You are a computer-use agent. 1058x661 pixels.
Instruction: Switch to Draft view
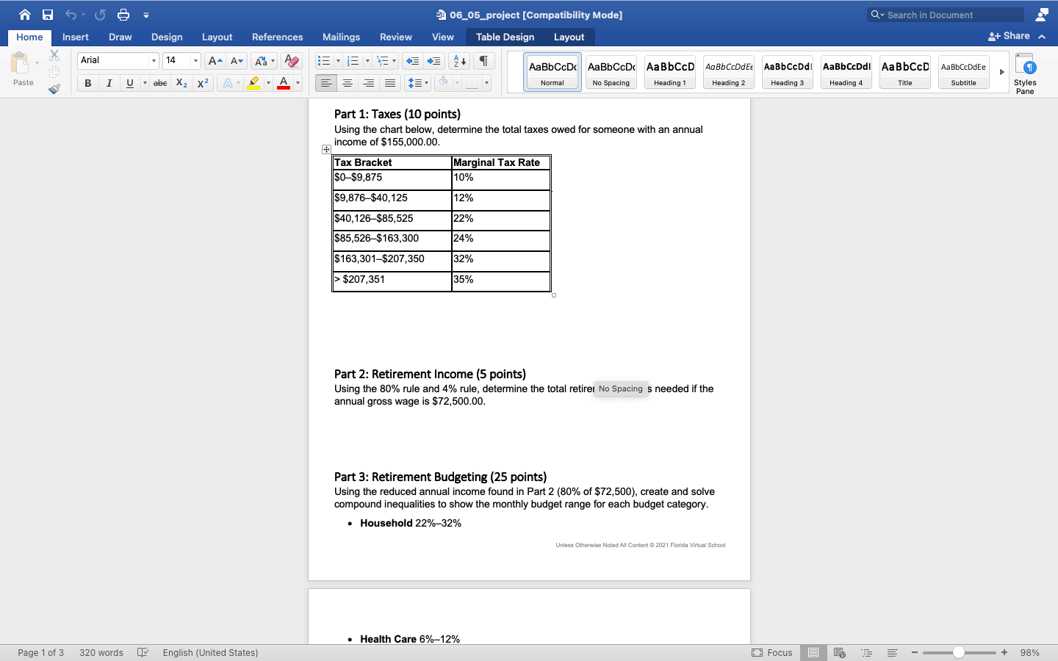[x=892, y=652]
